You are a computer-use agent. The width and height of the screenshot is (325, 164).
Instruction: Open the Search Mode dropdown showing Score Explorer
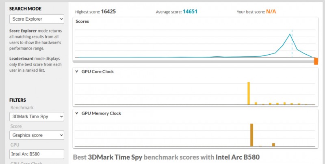pos(37,19)
